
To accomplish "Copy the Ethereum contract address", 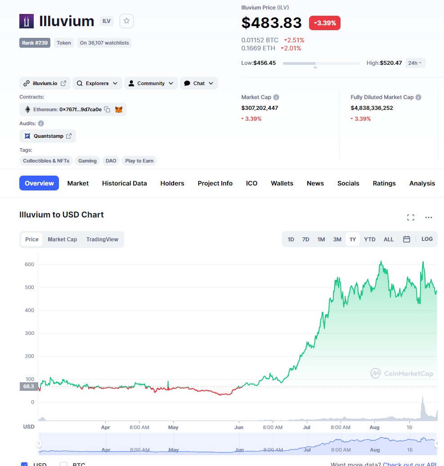I will click(x=108, y=109).
